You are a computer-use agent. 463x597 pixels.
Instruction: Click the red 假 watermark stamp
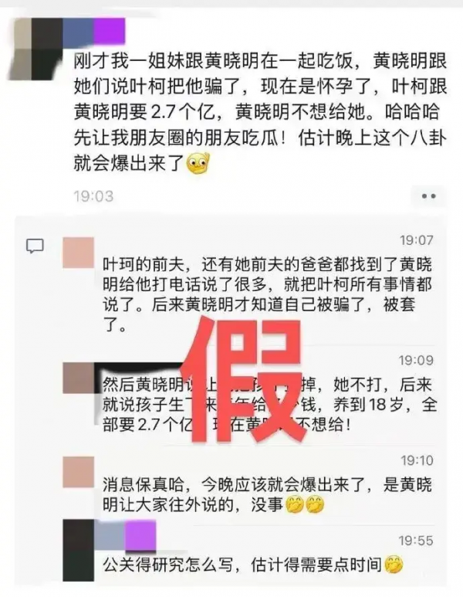(242, 382)
